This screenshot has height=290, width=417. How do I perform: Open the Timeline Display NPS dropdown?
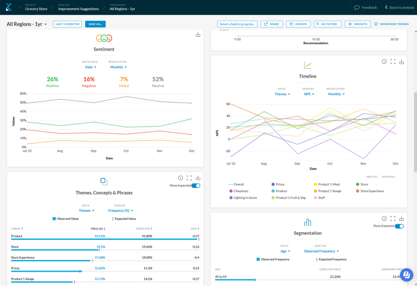[x=309, y=94]
